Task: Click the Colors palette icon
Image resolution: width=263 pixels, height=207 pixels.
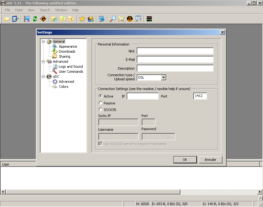Action: pos(55,87)
